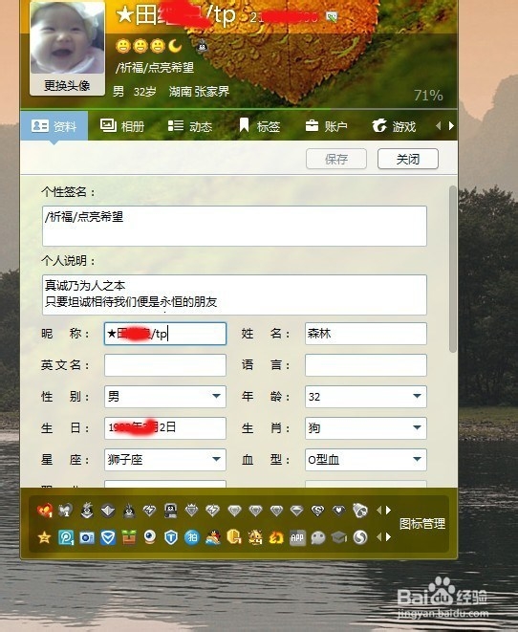Click the gray Superman S diamond icon
Screen dimensions: 518x632
[x=318, y=512]
